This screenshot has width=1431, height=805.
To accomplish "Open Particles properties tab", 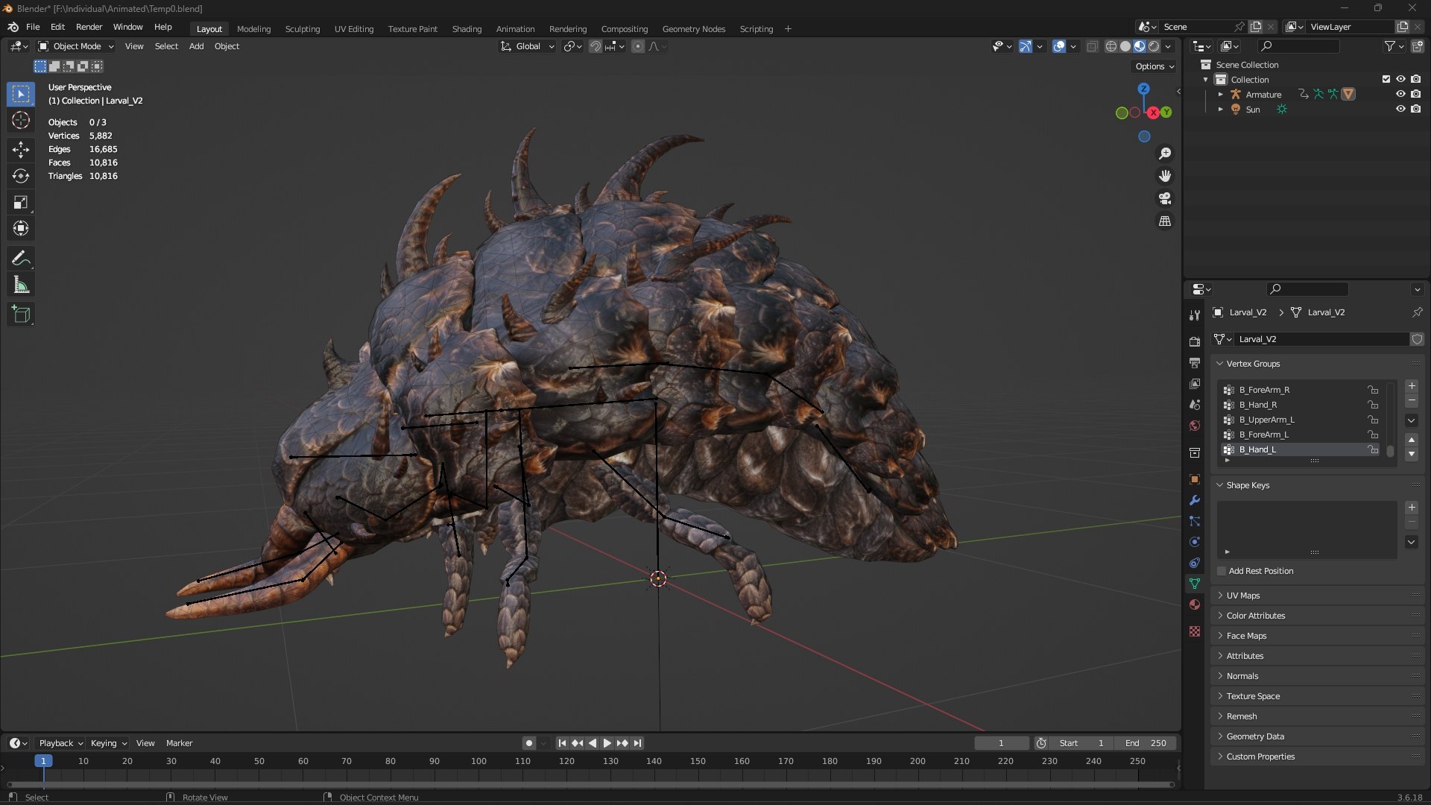I will tap(1195, 521).
